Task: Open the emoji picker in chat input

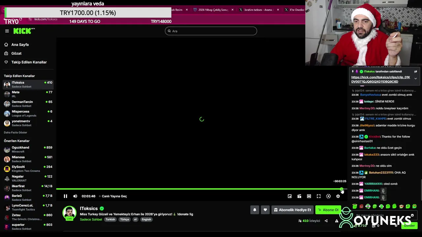Action: tap(412, 215)
